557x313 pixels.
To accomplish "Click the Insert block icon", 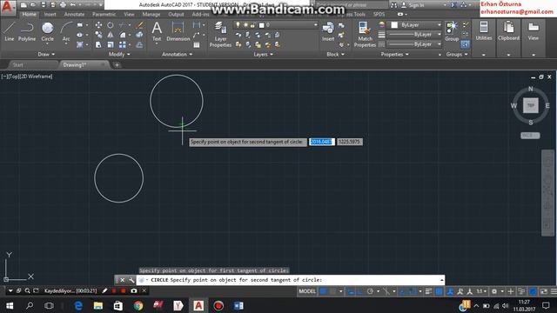I will (x=328, y=31).
